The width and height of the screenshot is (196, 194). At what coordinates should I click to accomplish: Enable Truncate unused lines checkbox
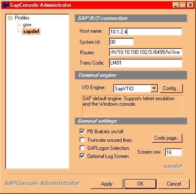(82, 140)
